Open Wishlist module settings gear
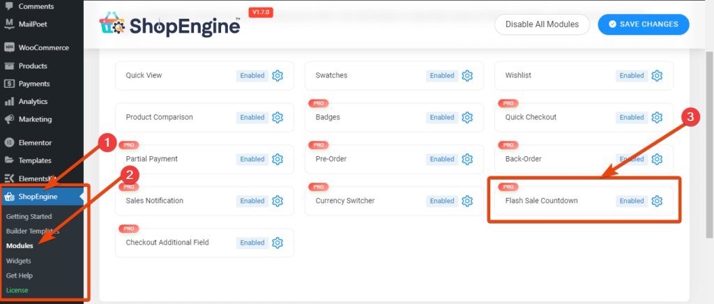This screenshot has height=304, width=714. 657,75
